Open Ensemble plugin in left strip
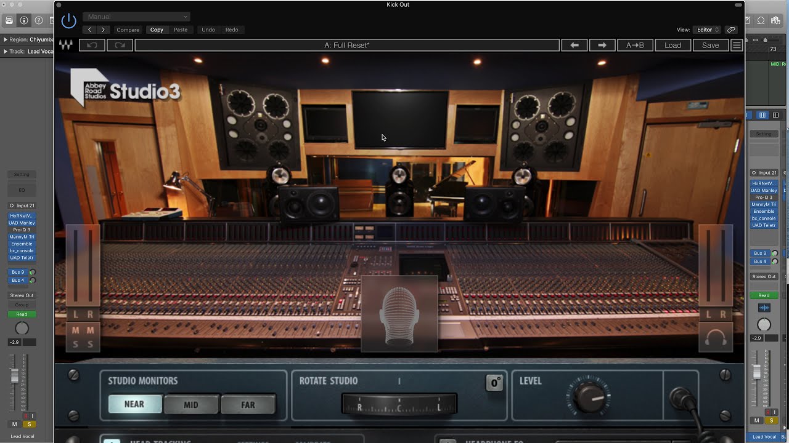This screenshot has height=443, width=789. (x=22, y=244)
